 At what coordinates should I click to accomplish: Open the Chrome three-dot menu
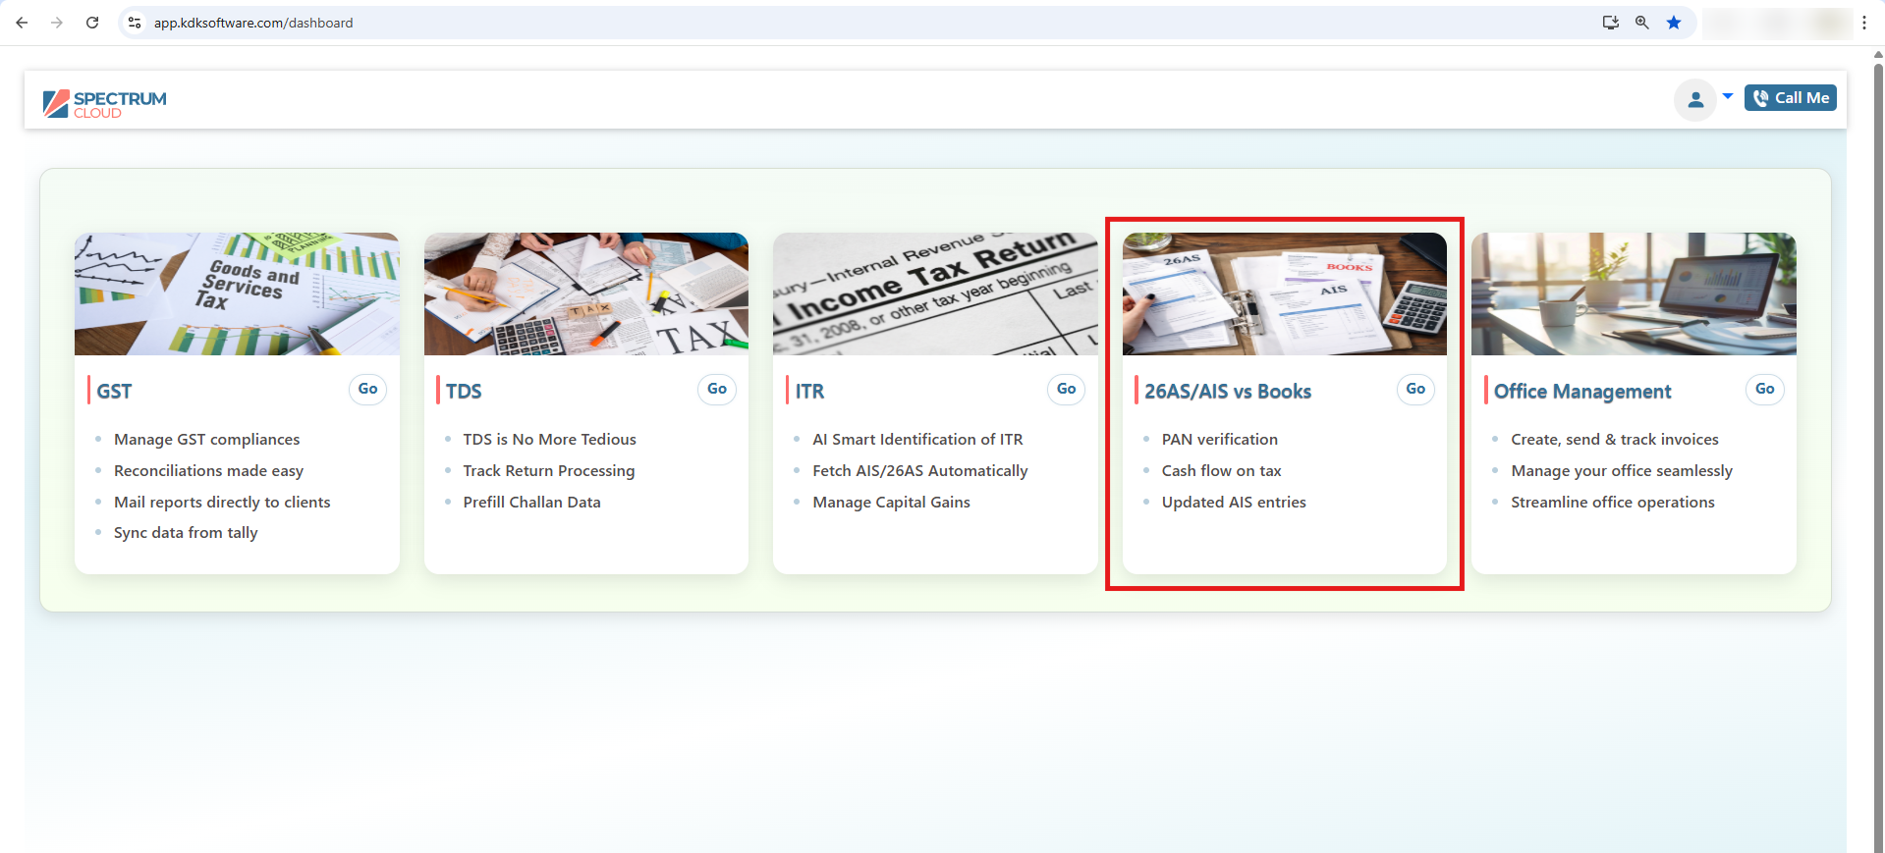tap(1864, 23)
